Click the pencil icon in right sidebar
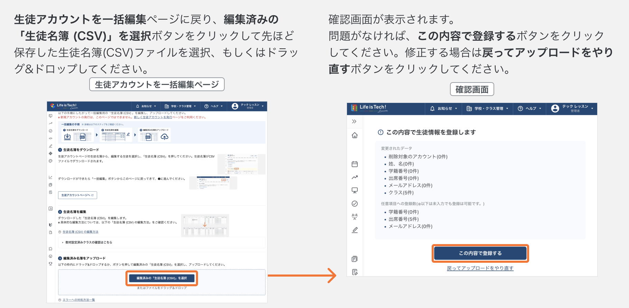This screenshot has width=629, height=308. point(355,230)
